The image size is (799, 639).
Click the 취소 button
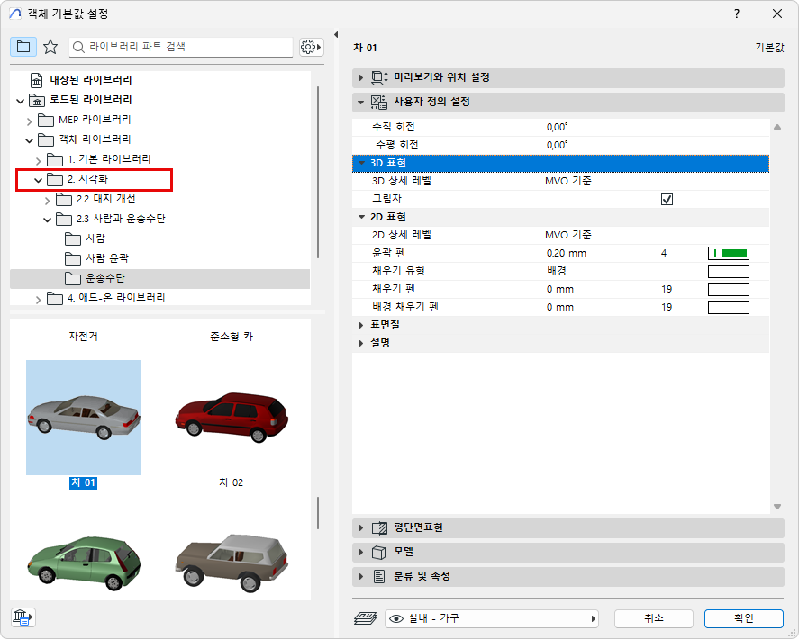653,618
